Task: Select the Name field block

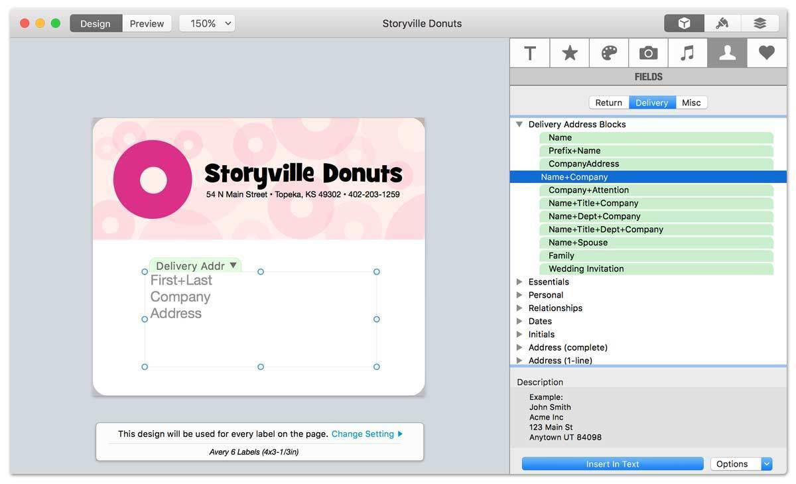Action: [656, 137]
